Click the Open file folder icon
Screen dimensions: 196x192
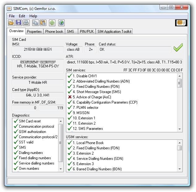point(11,23)
